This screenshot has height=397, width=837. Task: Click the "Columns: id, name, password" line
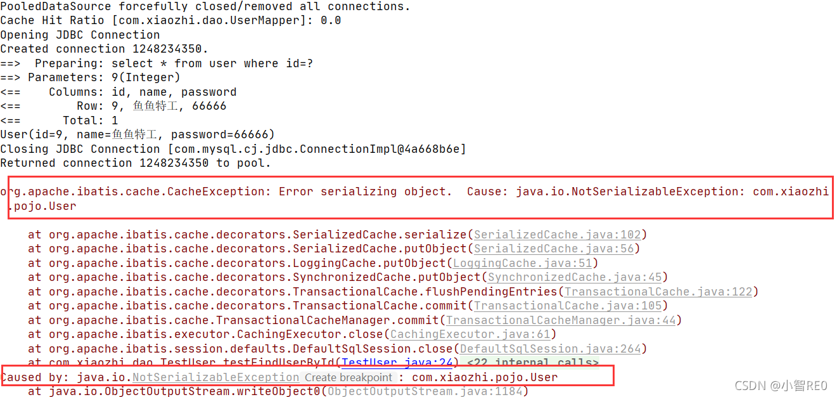118,92
